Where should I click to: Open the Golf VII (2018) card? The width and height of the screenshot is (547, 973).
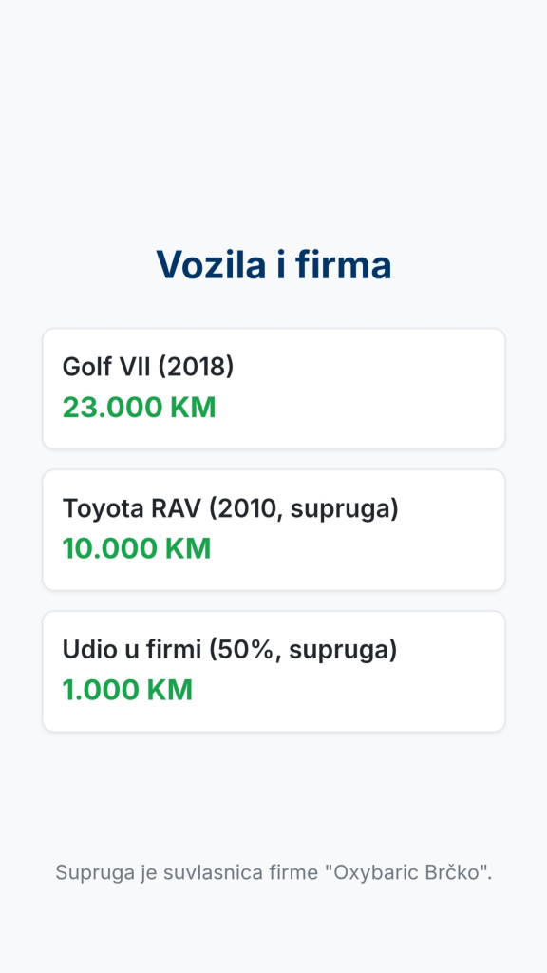[x=273, y=389]
